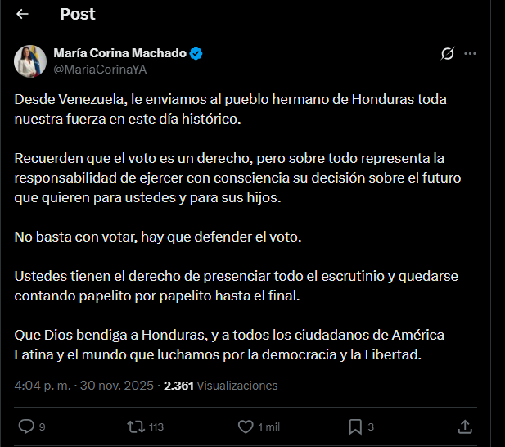Open the Grok actions icon
This screenshot has width=505, height=447.
(x=447, y=54)
